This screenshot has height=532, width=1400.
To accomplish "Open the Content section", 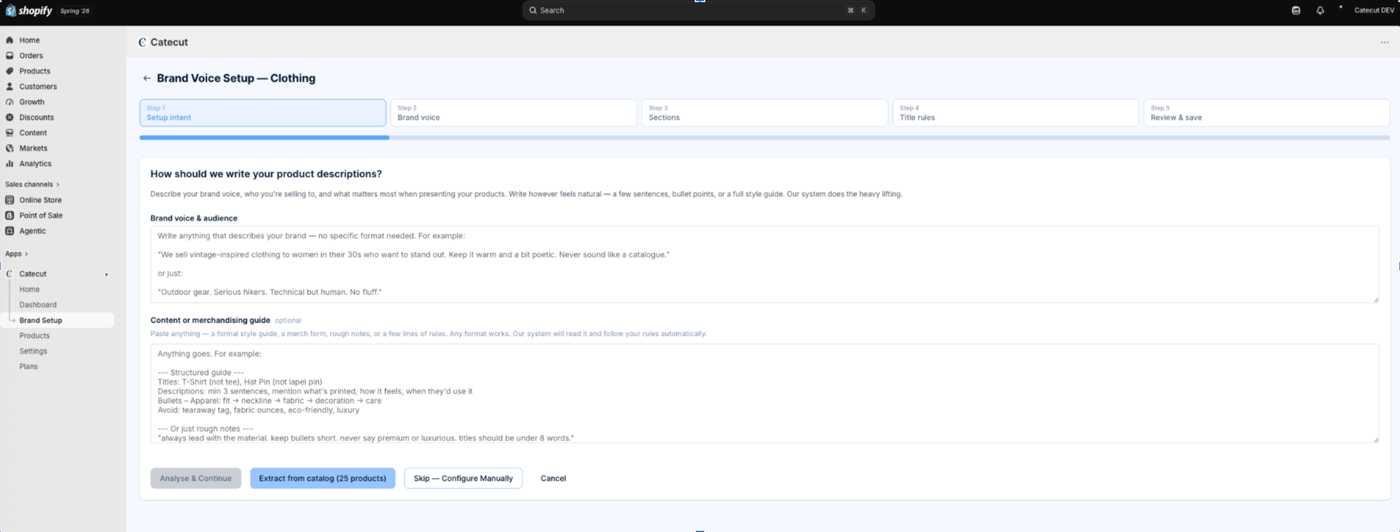I will (x=33, y=133).
